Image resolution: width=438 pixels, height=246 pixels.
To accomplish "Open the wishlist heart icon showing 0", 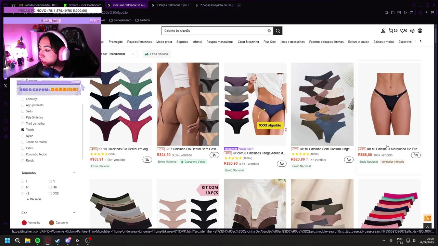I will pos(404,31).
